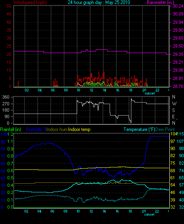
Task: Click the W compass direction label
Action: coord(174,104)
